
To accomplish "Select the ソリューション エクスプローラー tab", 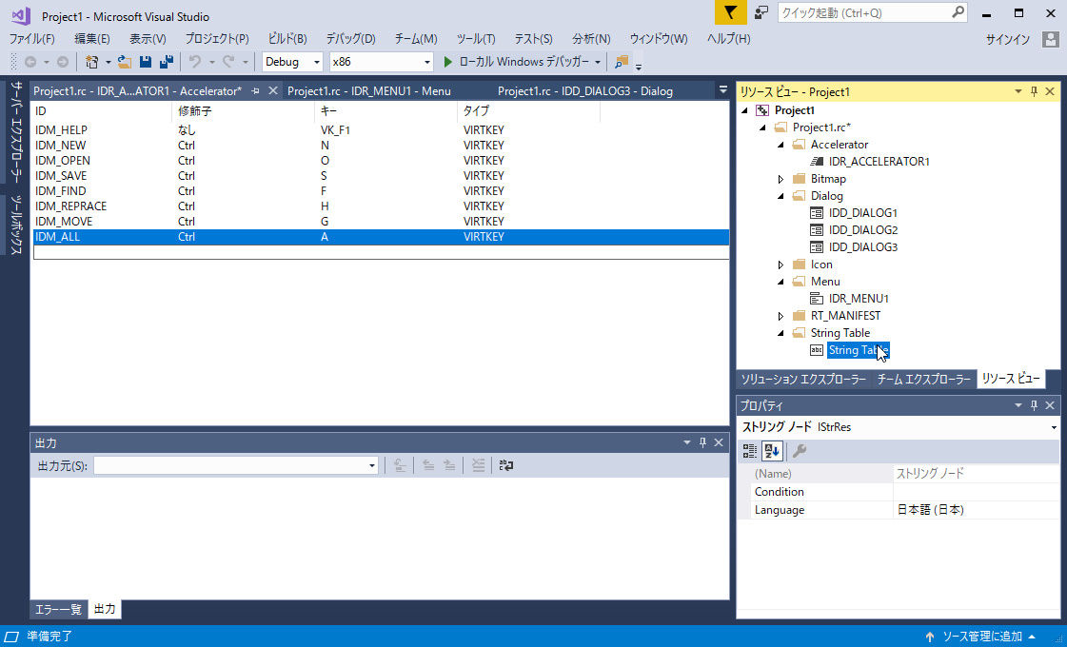I will (x=803, y=379).
